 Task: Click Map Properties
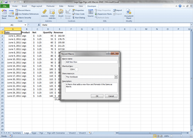[103, 10]
